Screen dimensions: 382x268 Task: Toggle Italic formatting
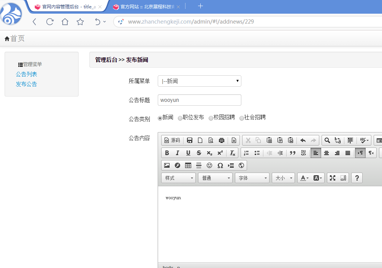click(178, 153)
